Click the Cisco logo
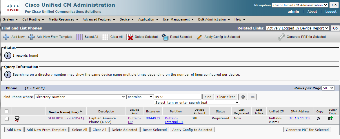Viewport: 340px width, 139px height. pos(13,8)
